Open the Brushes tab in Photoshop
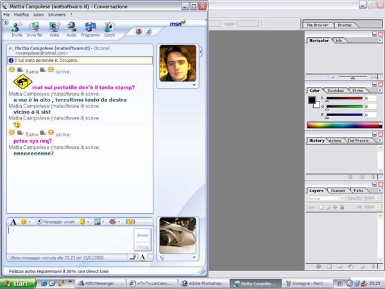Screen dimensions: 385x289 coord(345,25)
